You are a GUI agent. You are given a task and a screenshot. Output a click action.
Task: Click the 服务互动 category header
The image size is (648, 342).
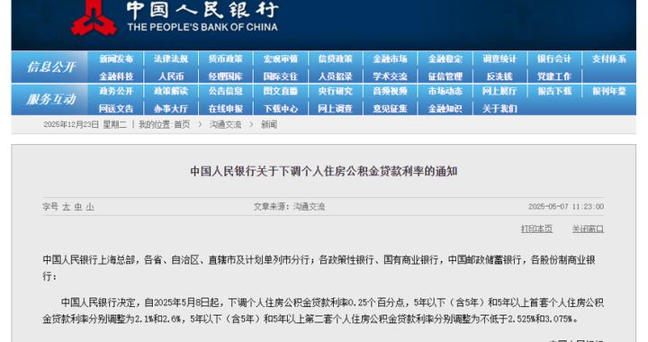pyautogui.click(x=51, y=99)
